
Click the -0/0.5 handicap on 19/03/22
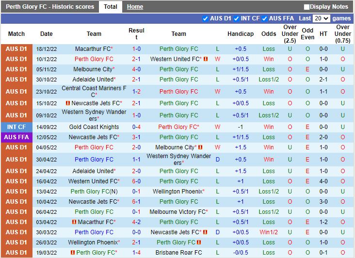(x=241, y=253)
